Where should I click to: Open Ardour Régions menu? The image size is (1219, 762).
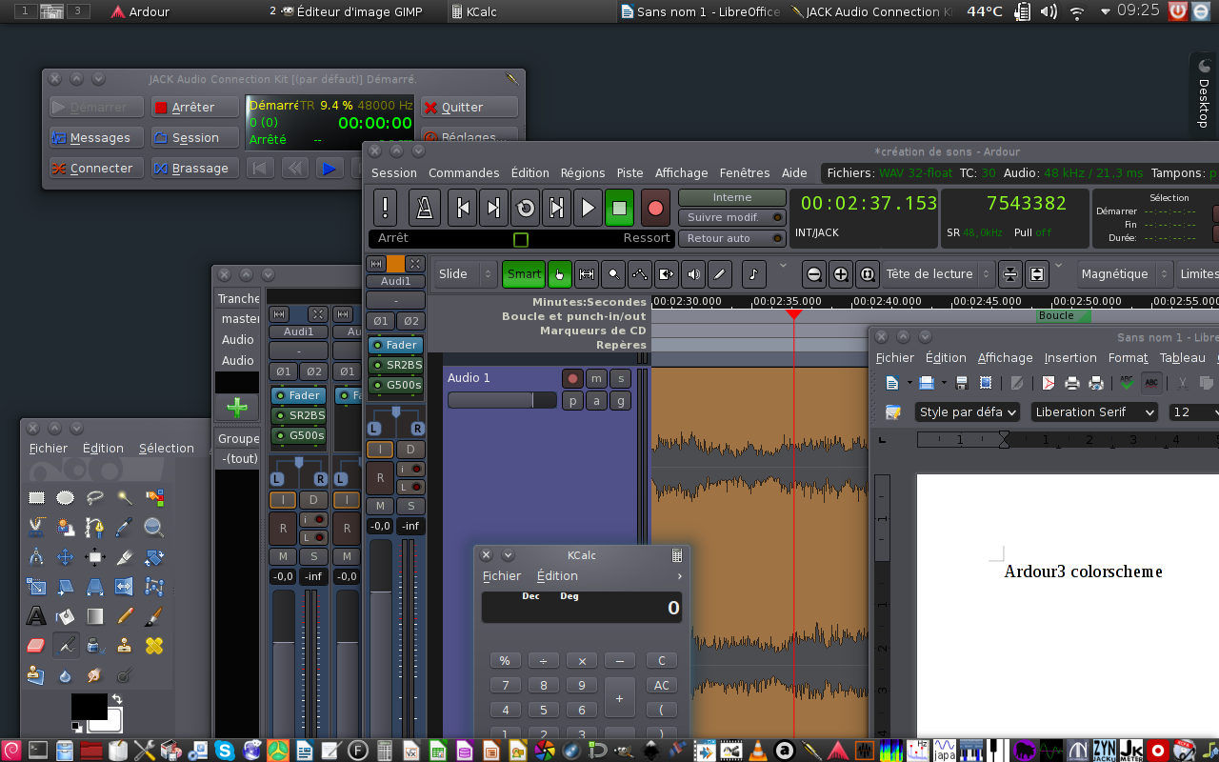[583, 173]
